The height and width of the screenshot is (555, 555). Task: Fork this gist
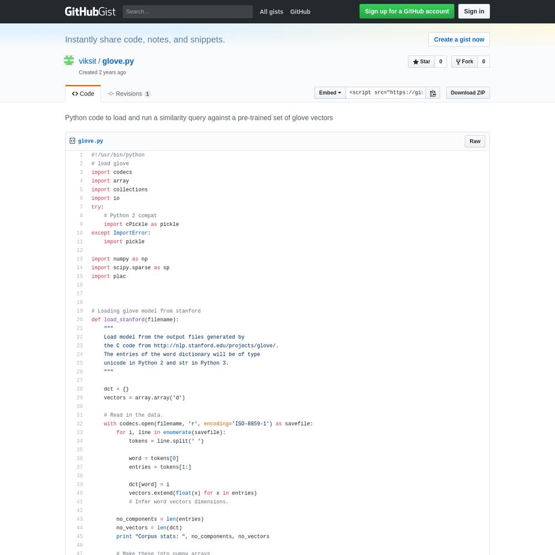pos(465,62)
